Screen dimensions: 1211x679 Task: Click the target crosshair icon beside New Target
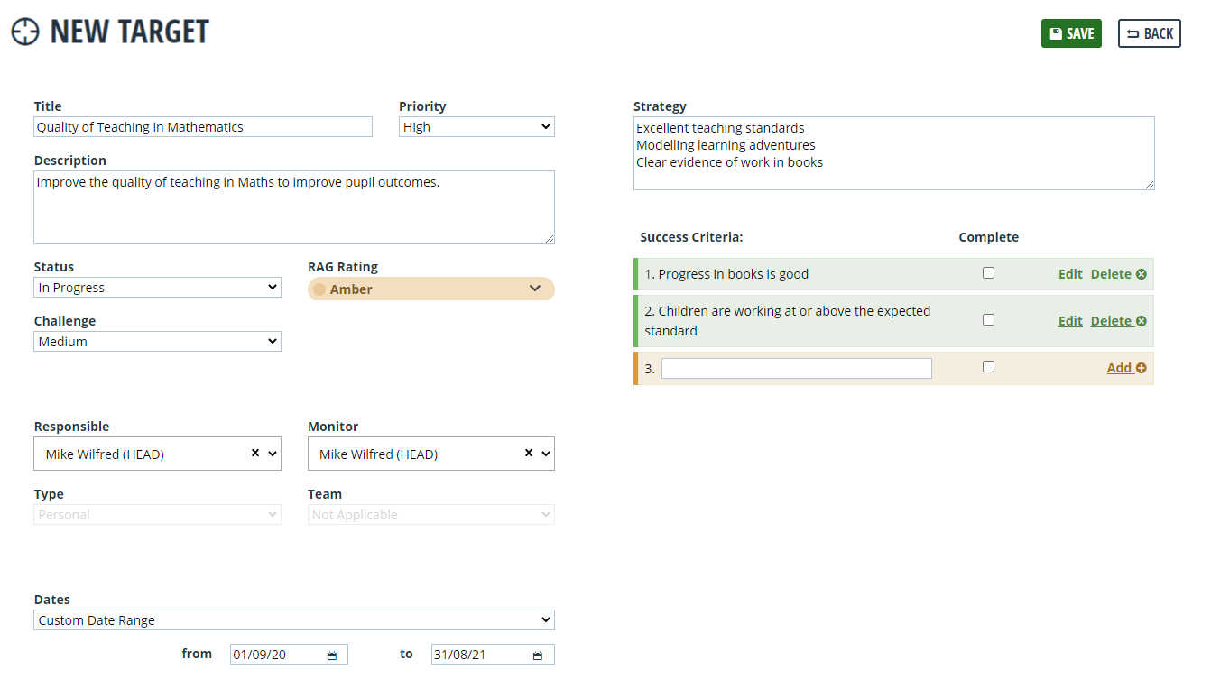(x=25, y=32)
